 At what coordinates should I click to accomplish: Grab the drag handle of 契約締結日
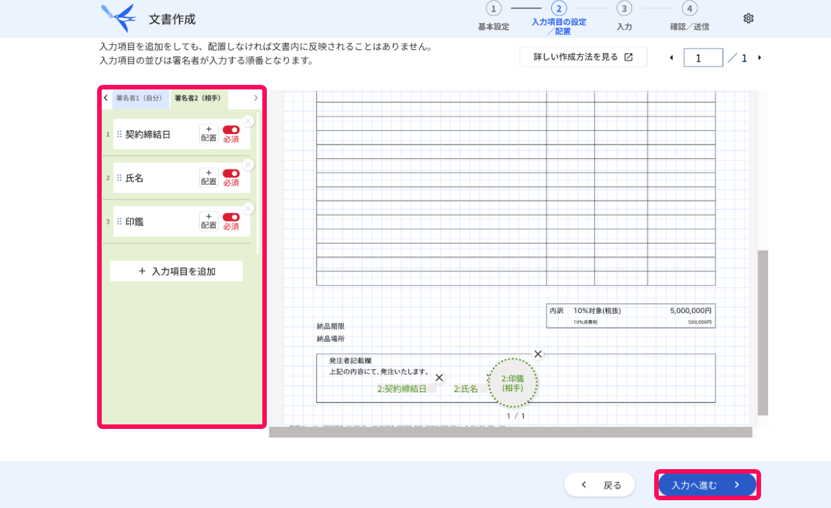tap(119, 134)
